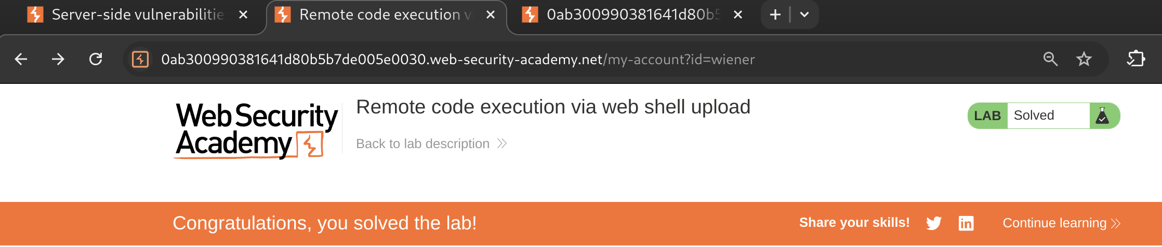This screenshot has height=247, width=1162.
Task: Close the Remote code execution tab
Action: click(x=490, y=14)
